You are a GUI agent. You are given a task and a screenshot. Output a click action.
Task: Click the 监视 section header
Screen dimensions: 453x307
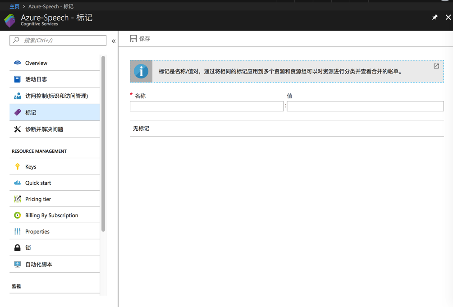[16, 286]
